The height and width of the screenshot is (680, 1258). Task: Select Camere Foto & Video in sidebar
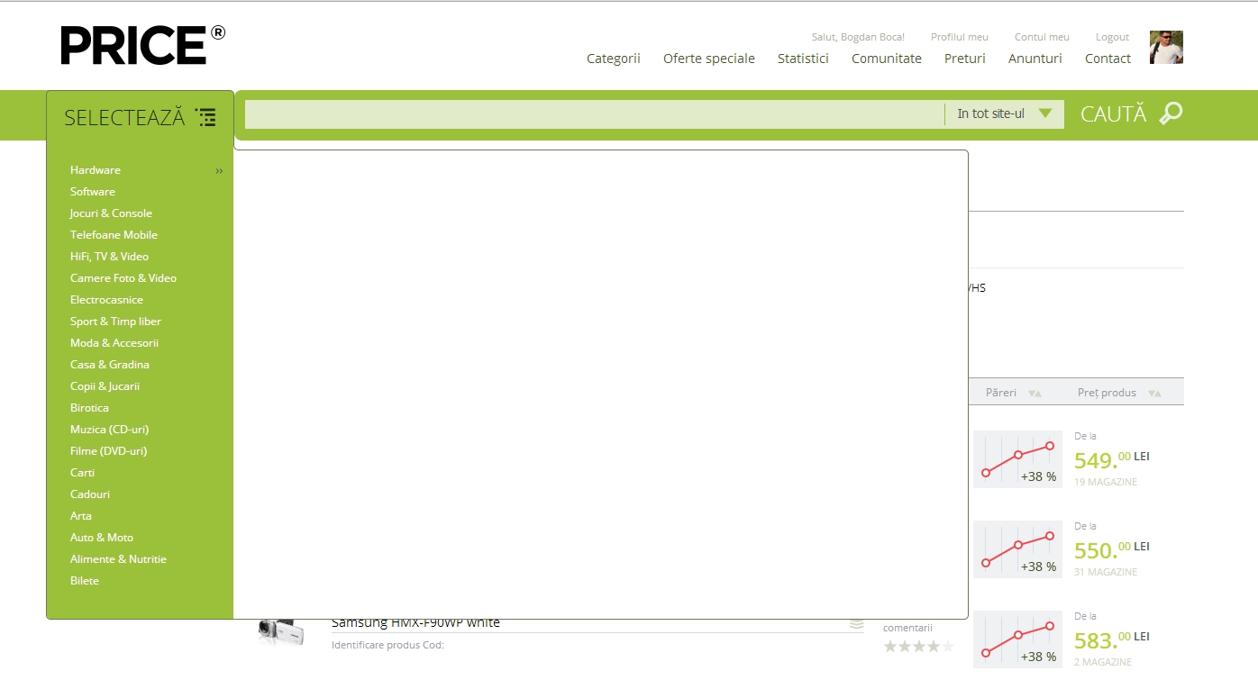(x=123, y=278)
